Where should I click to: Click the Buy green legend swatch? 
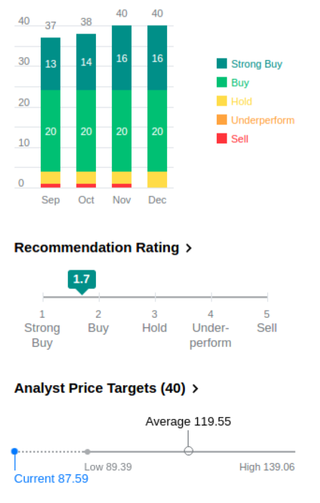222,82
